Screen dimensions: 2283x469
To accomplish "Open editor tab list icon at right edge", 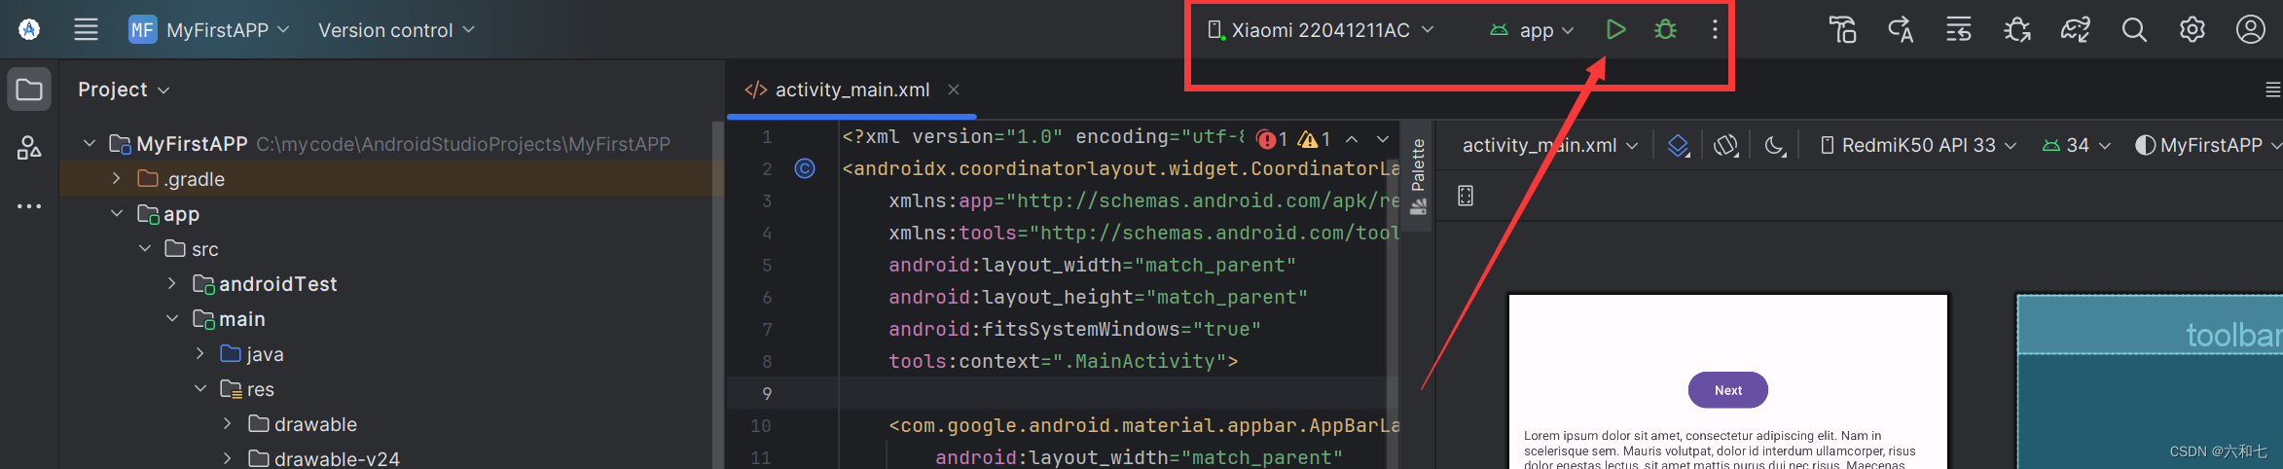I will (2273, 90).
